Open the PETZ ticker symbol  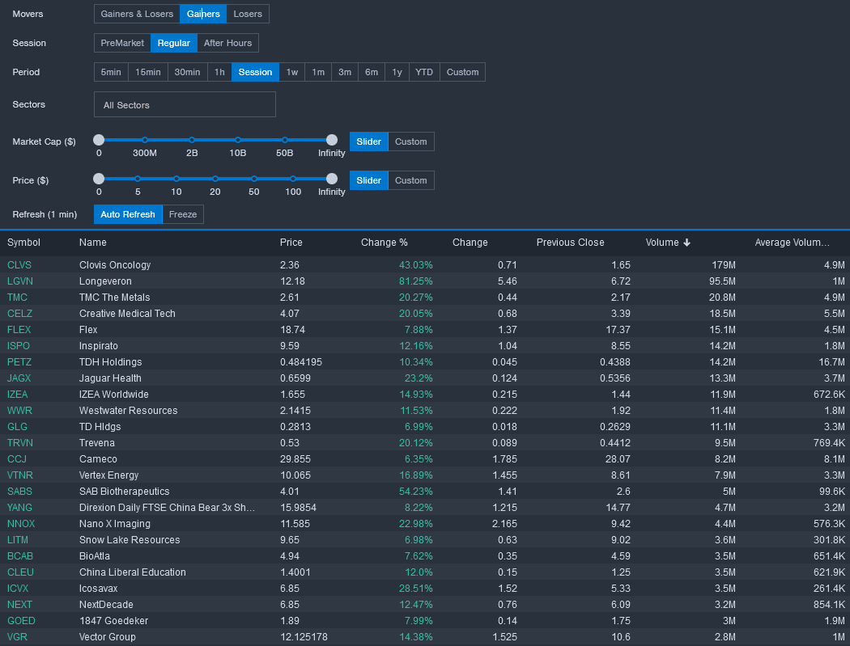[19, 362]
